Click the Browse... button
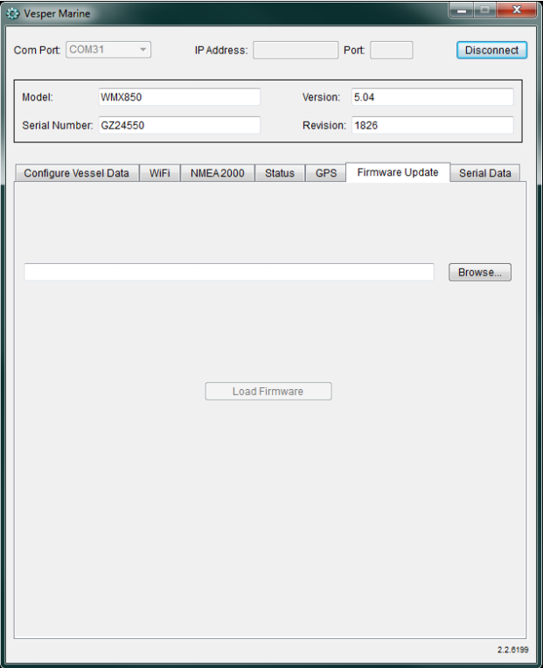543x668 pixels. click(480, 272)
